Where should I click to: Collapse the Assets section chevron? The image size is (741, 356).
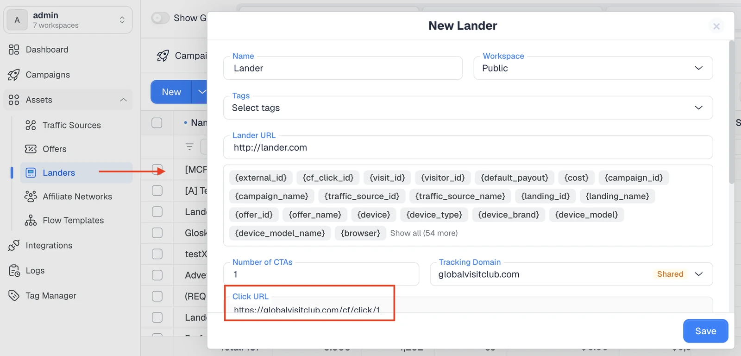123,100
